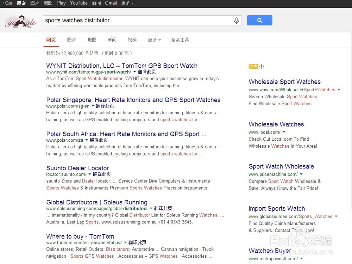Image resolution: width=352 pixels, height=264 pixels.
Task: Expand arrow next to www.polar.com/za
Action: point(87,140)
